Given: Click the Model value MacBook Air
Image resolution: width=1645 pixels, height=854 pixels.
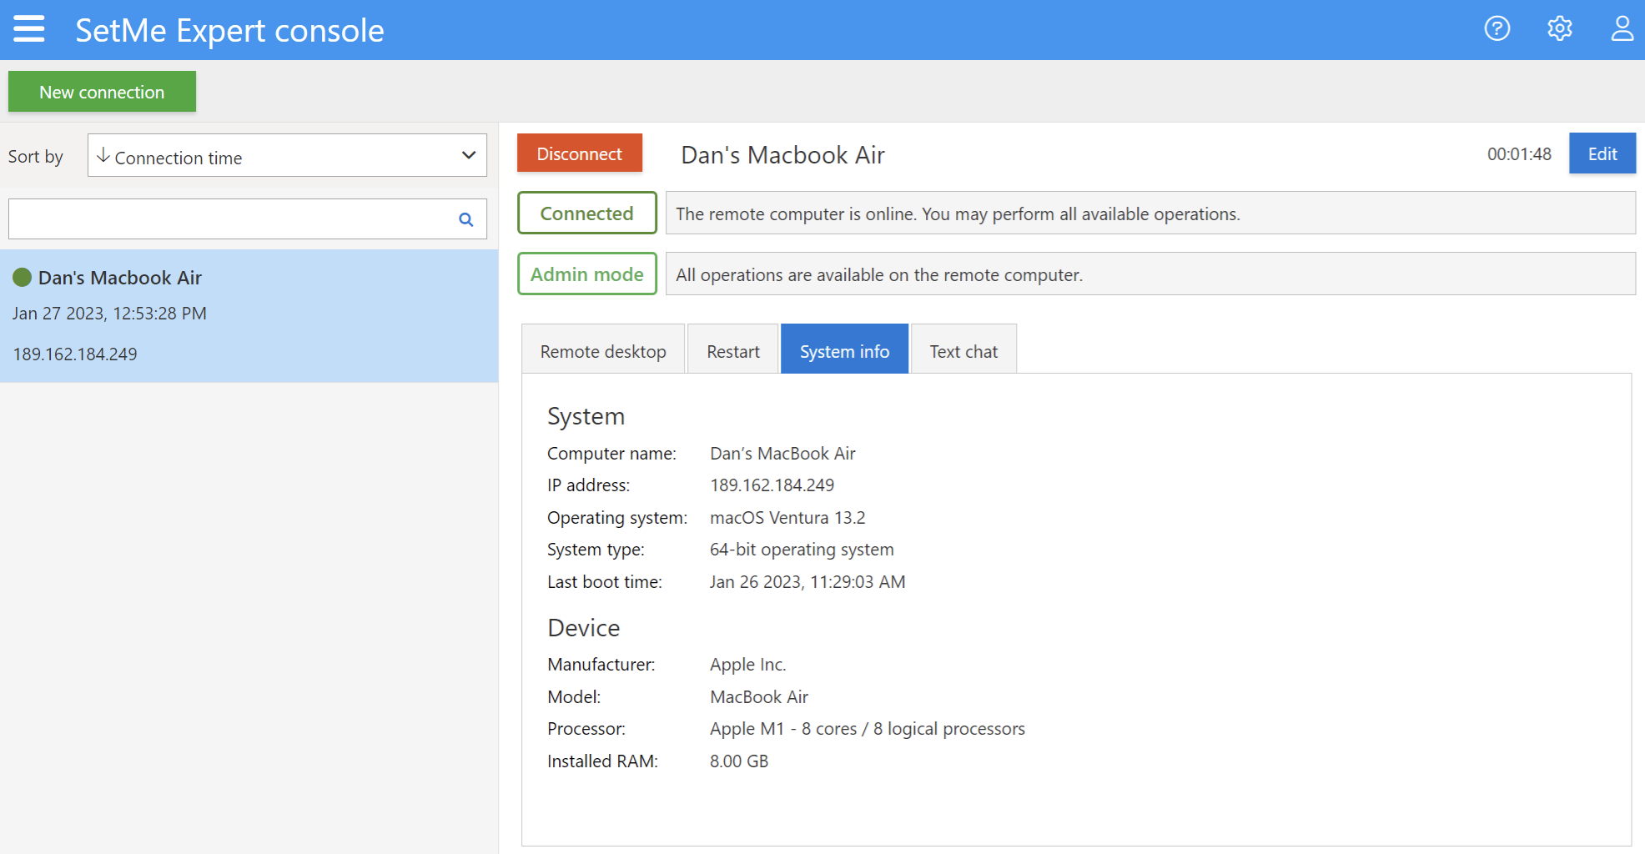Looking at the screenshot, I should 759,697.
